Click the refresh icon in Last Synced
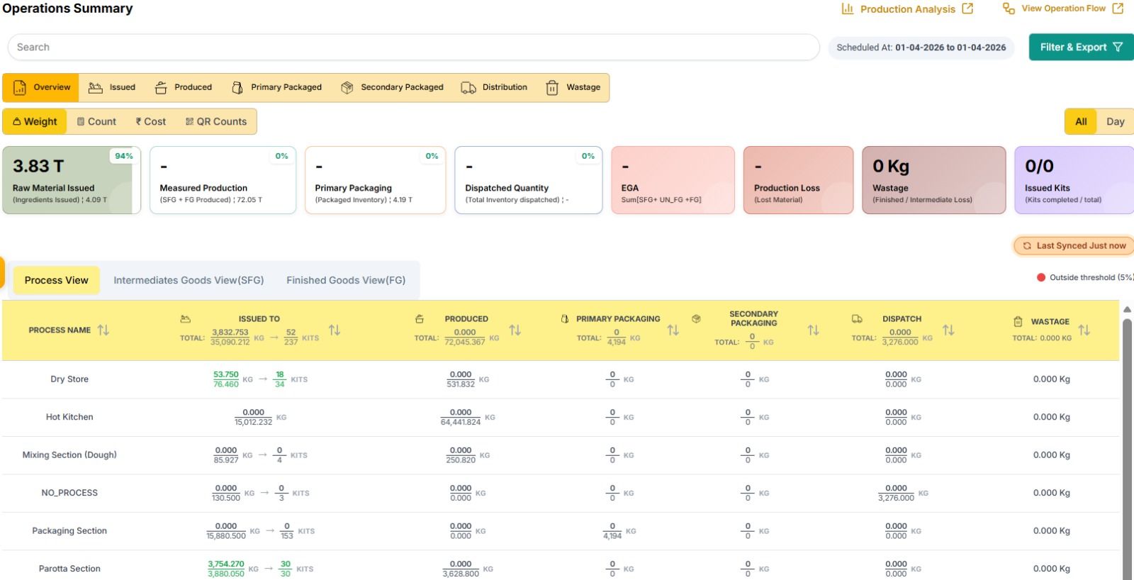This screenshot has height=580, width=1134. [x=1027, y=245]
